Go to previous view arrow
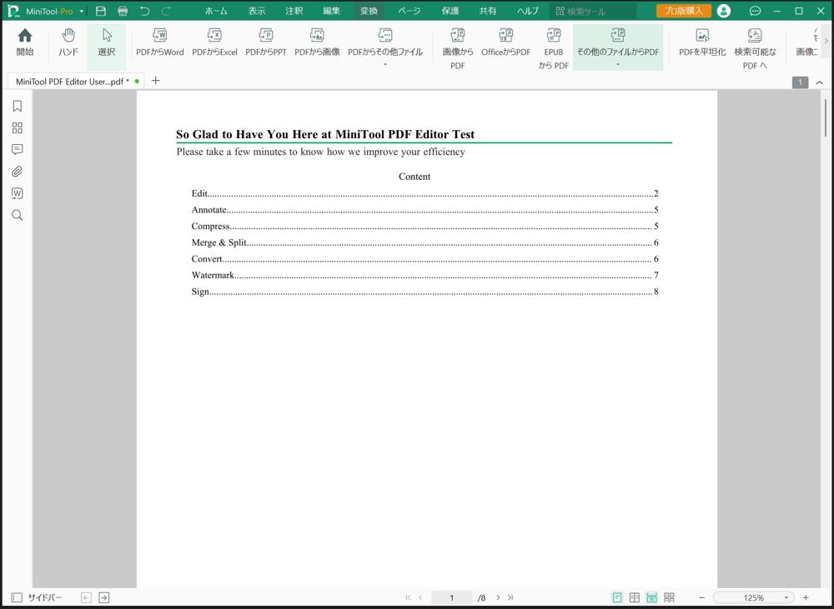 (x=86, y=597)
